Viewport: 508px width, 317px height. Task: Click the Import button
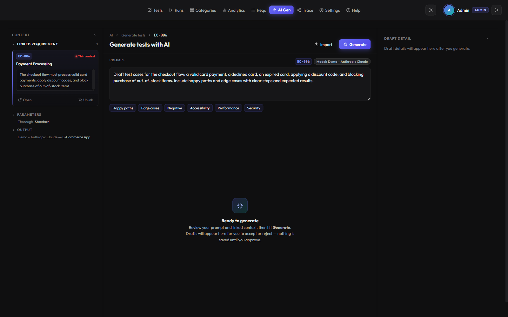[323, 44]
